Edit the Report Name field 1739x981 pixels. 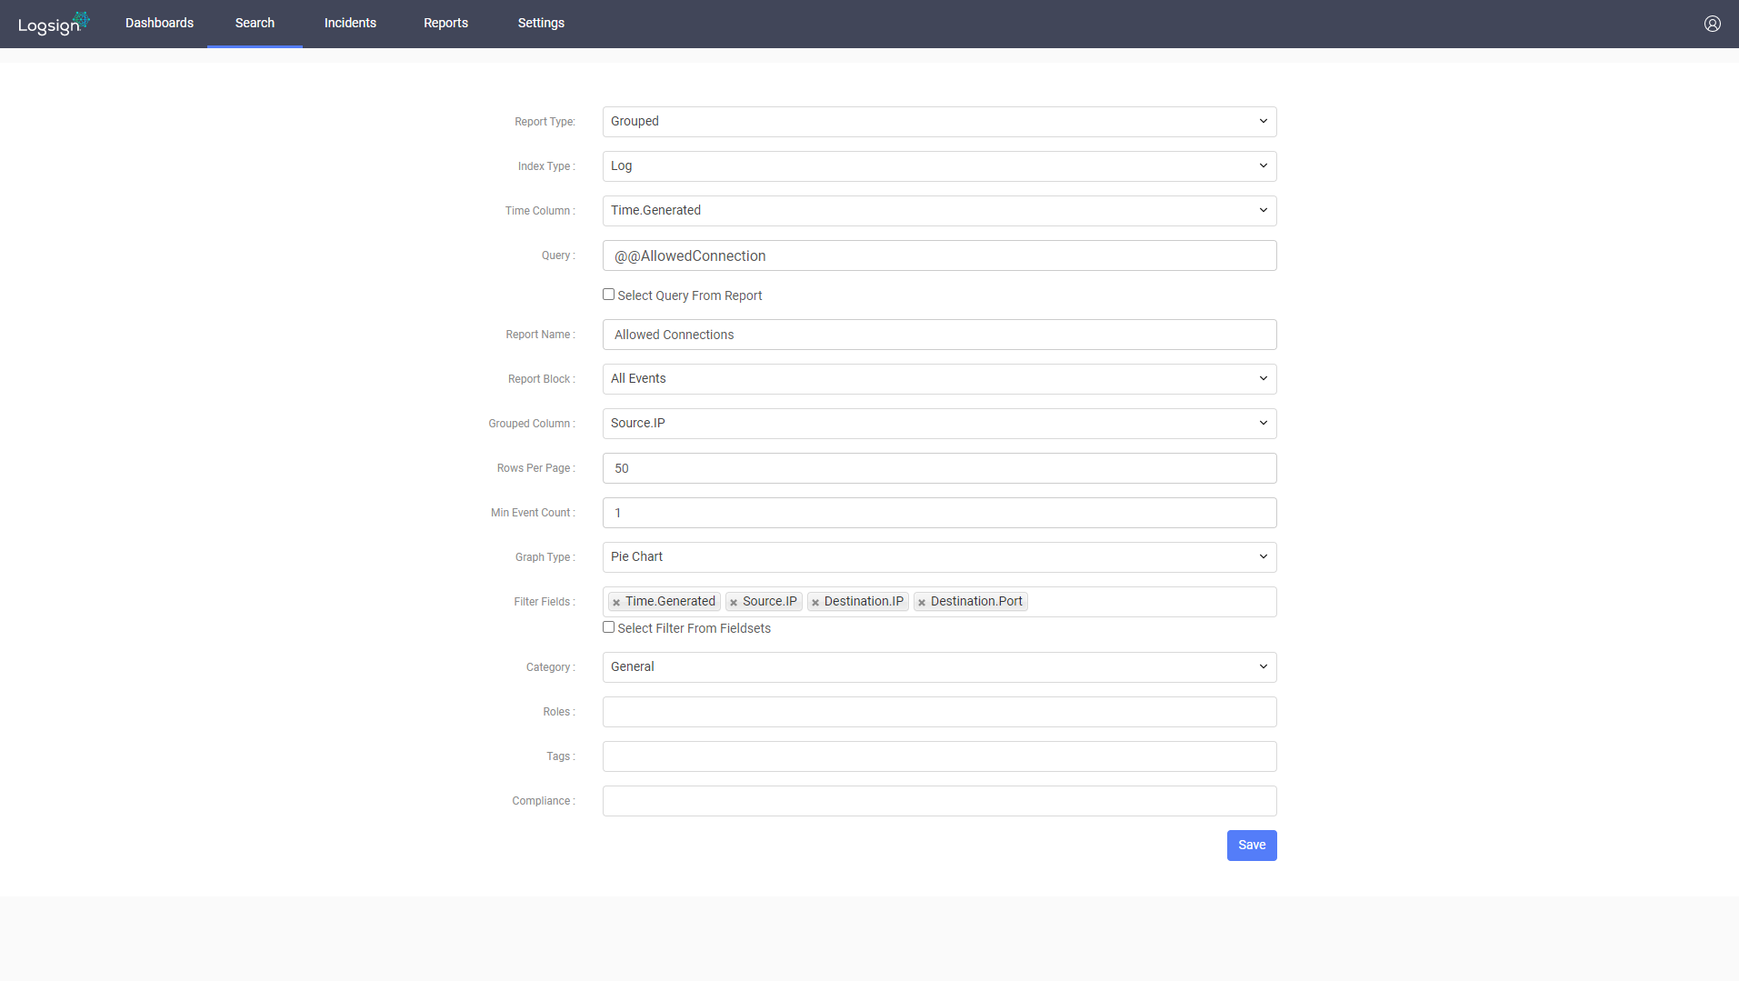pyautogui.click(x=939, y=335)
